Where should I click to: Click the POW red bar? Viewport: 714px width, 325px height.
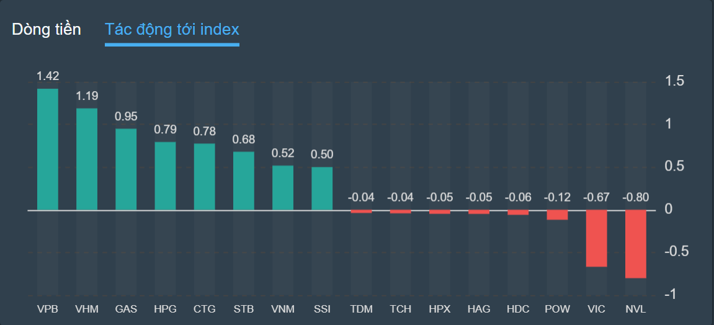pos(557,215)
